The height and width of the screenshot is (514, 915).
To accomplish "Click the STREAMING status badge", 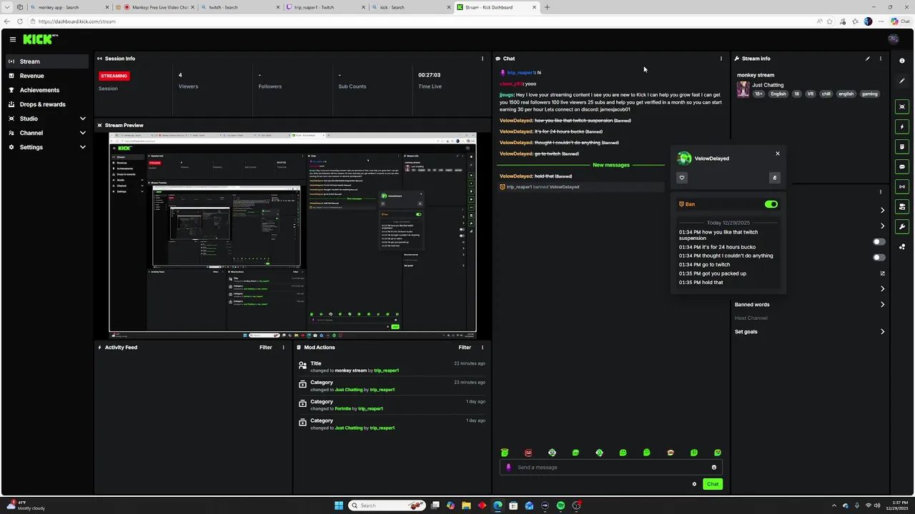I will (114, 76).
